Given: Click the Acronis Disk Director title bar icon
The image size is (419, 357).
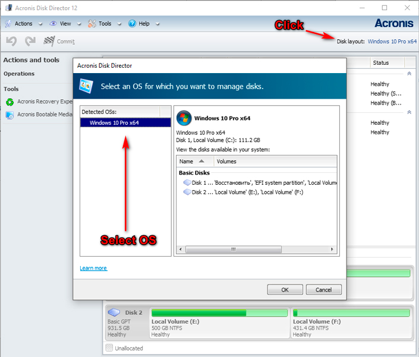Looking at the screenshot, I should coord(9,8).
